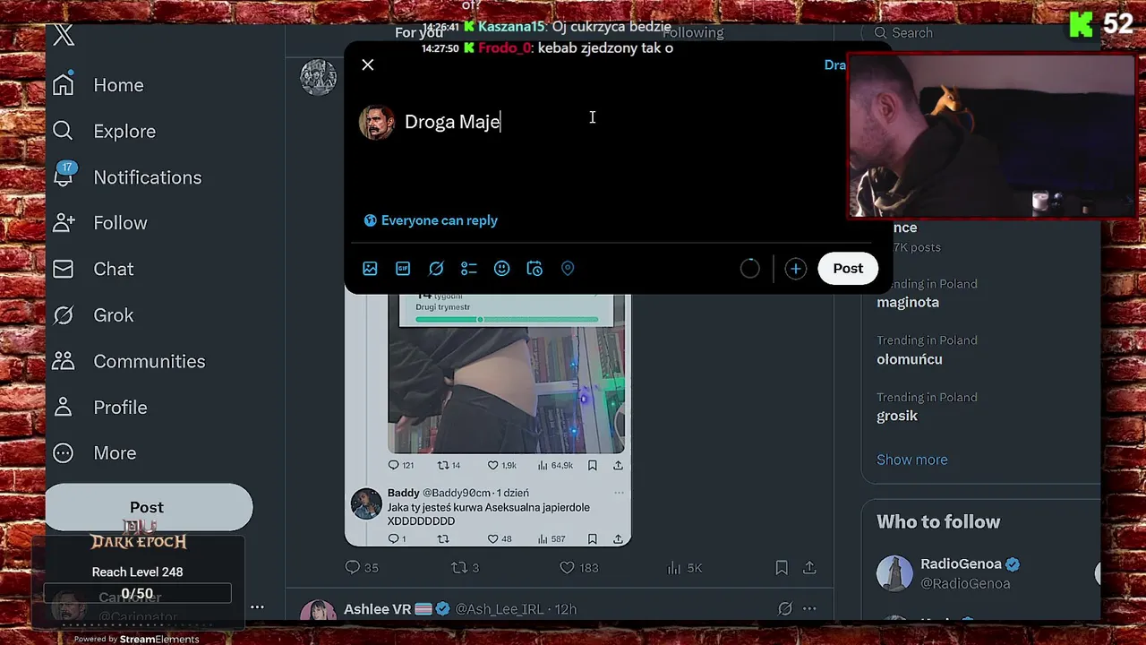This screenshot has height=645, width=1146.
Task: Open the Home menu label
Action: coord(118,85)
